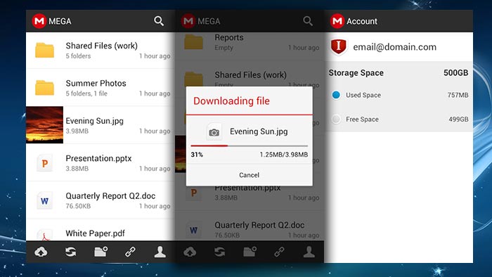Tap the link icon in left screen toolbar
The height and width of the screenshot is (277, 492).
[x=130, y=252]
